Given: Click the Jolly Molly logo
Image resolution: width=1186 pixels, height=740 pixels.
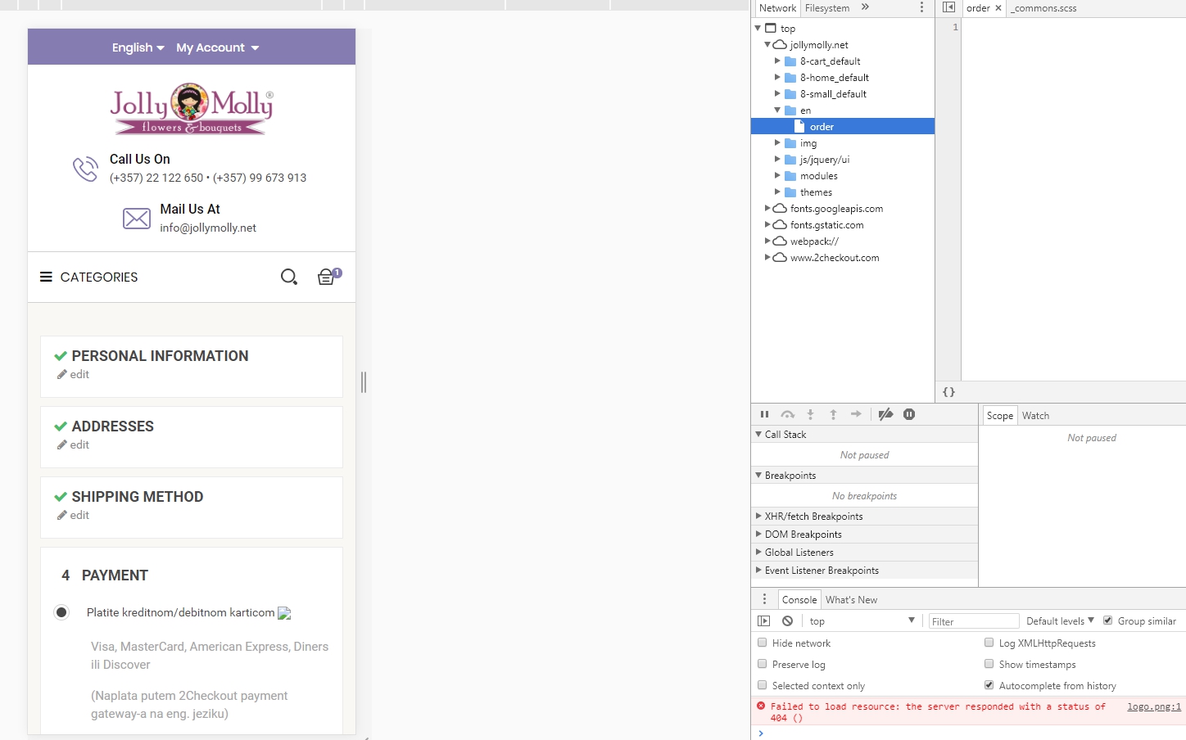Looking at the screenshot, I should 192,108.
